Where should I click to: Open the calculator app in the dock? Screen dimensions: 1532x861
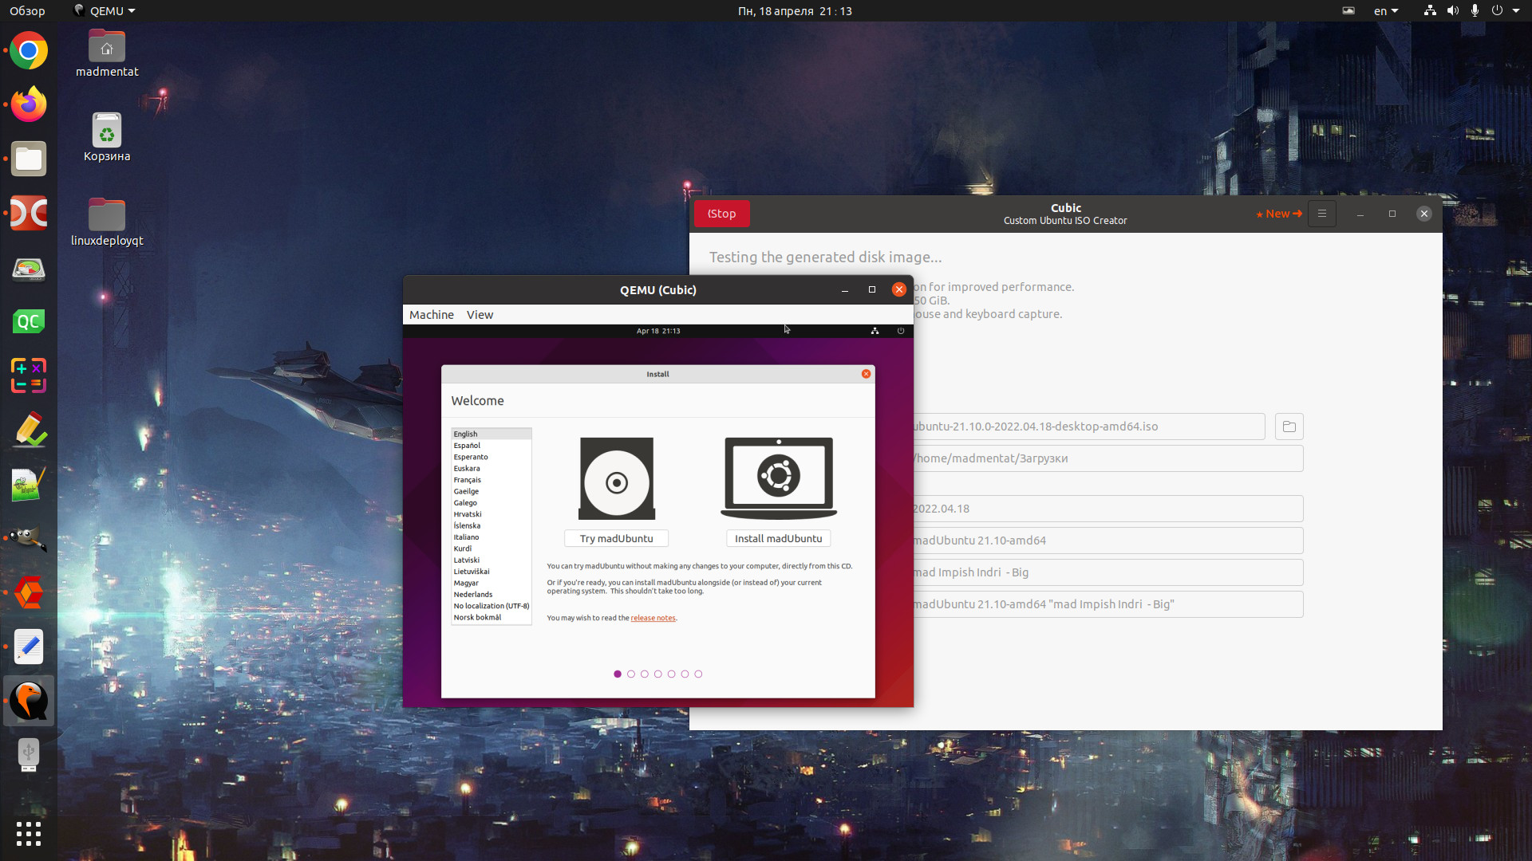pos(29,375)
